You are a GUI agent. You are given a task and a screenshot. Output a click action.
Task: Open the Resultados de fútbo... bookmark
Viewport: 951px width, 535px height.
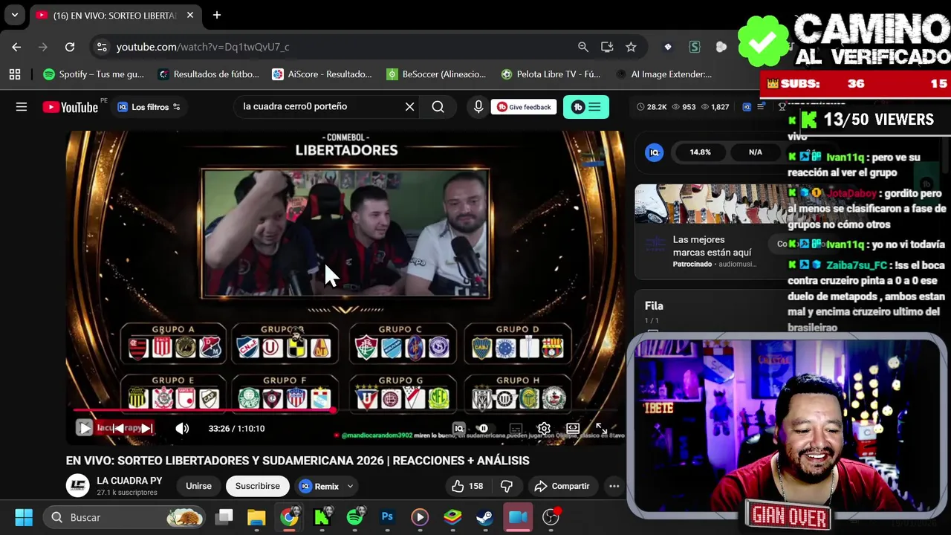[209, 74]
